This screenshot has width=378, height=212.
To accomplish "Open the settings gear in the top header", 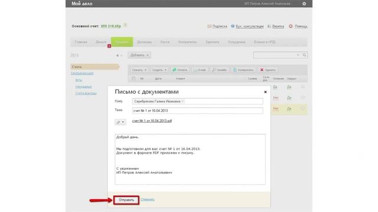I will click(x=304, y=4).
